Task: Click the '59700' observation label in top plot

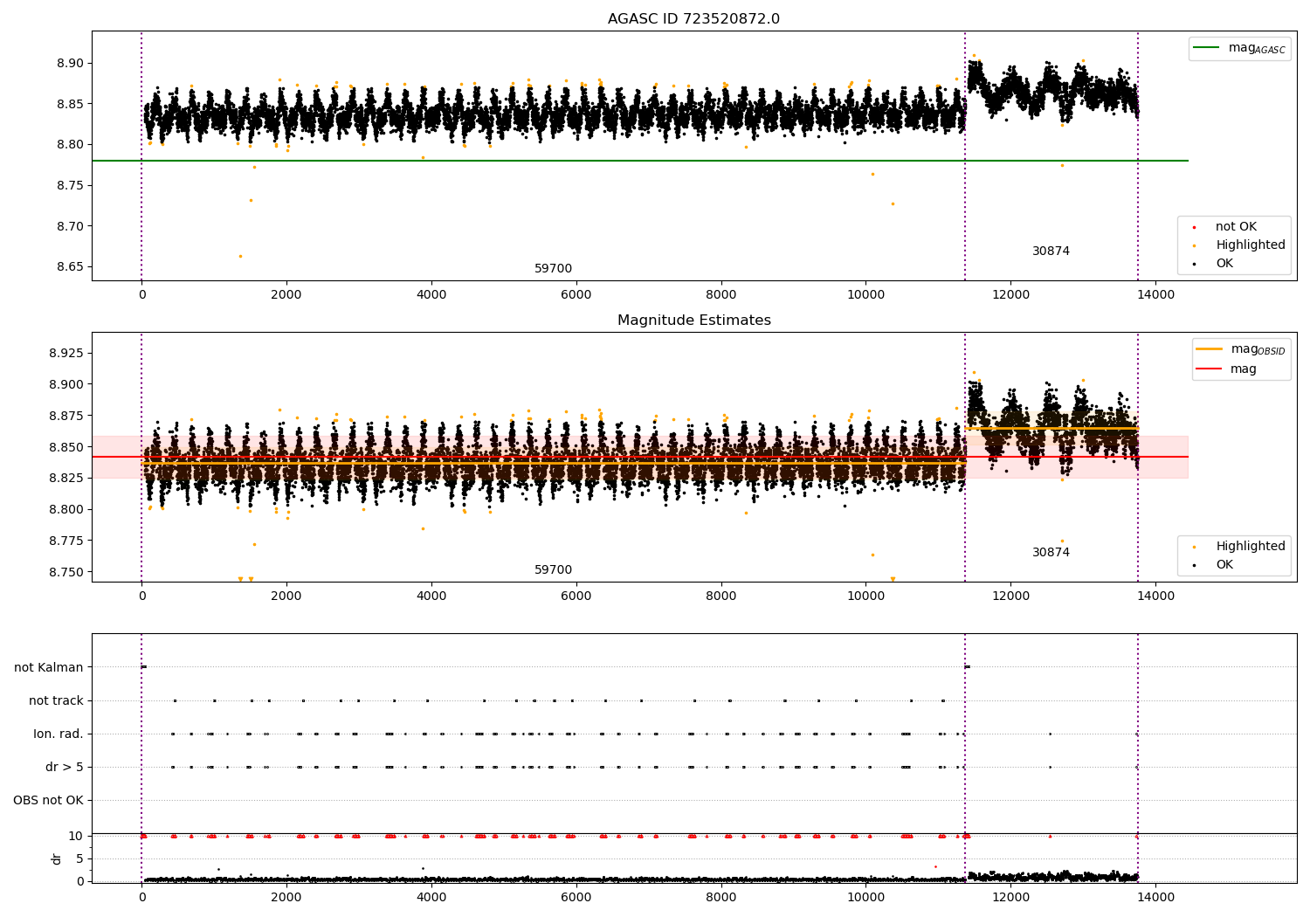Action: [x=553, y=269]
